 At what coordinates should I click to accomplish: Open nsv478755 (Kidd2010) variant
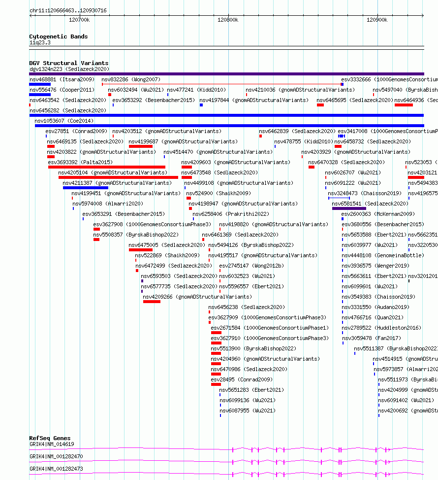[x=304, y=142]
